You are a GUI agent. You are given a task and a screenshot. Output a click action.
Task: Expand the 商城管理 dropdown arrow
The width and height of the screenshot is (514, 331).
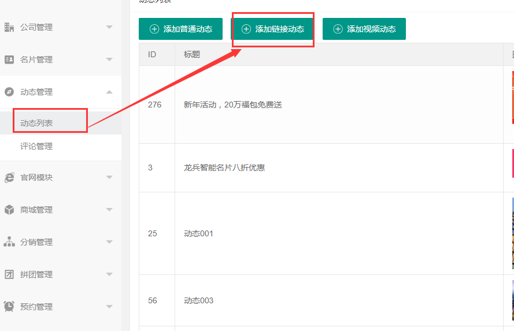click(109, 210)
